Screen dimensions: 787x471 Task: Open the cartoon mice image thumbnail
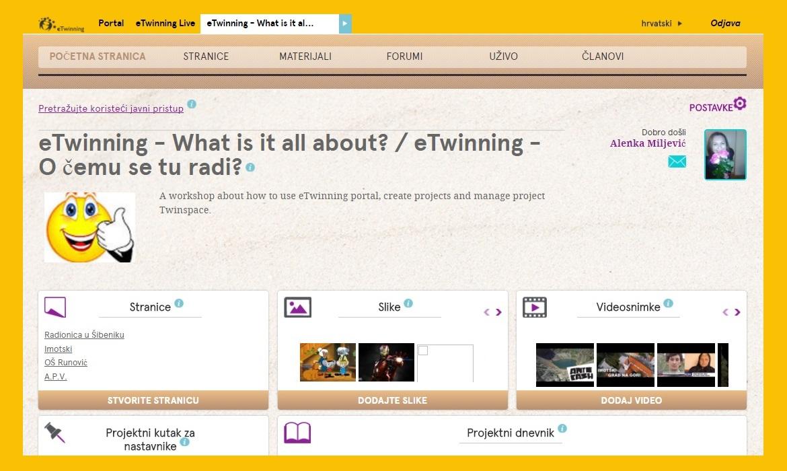328,362
